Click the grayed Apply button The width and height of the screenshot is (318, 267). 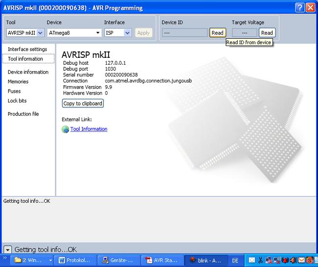click(x=143, y=33)
